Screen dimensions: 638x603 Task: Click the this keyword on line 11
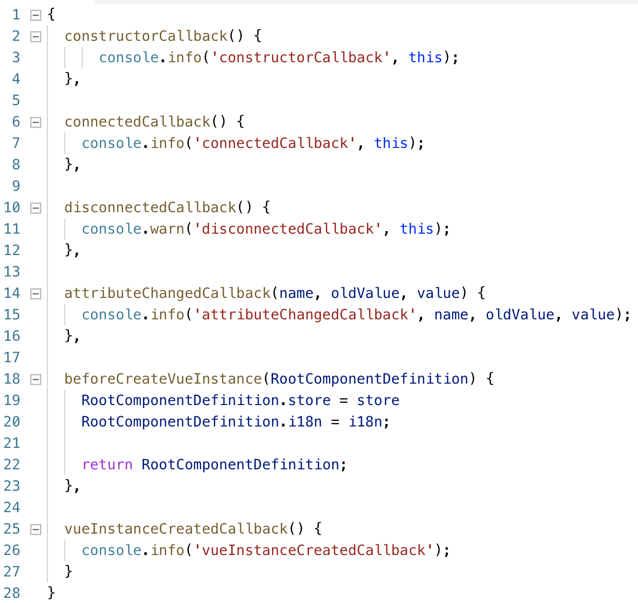point(417,229)
